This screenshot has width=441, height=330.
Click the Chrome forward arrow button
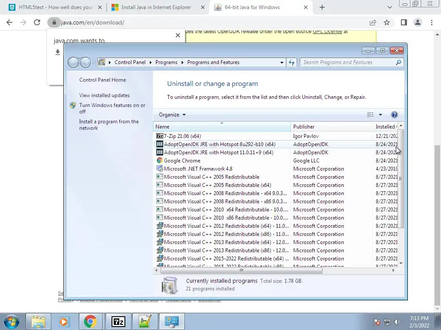23,22
